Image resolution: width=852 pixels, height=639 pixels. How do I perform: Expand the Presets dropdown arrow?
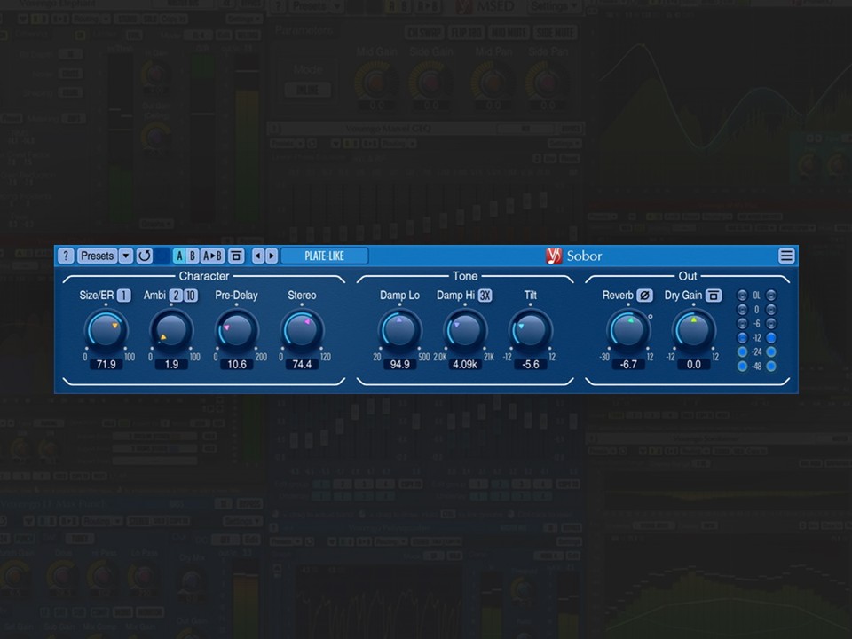tap(125, 256)
